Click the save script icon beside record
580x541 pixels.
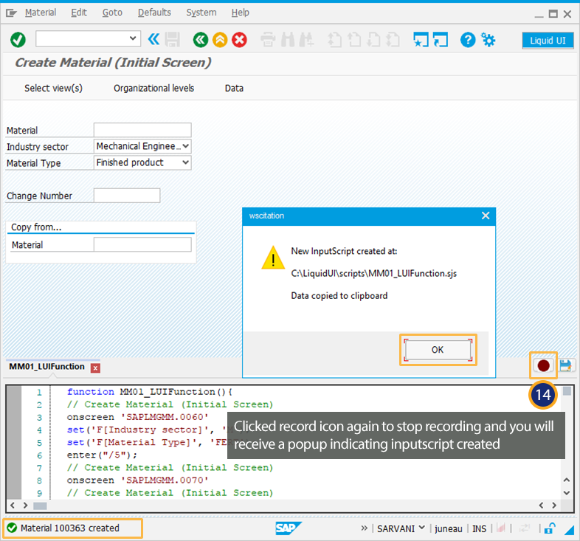tap(566, 365)
